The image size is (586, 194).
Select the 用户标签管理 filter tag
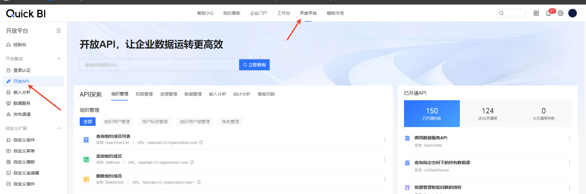pos(155,122)
